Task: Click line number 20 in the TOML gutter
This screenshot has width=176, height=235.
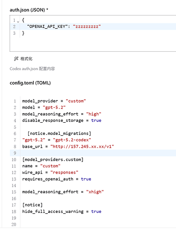Action: click(x=14, y=225)
